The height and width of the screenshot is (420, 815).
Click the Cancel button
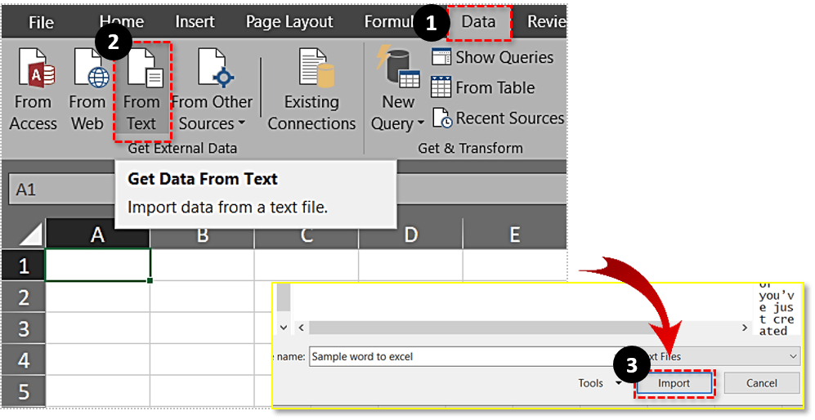click(761, 383)
